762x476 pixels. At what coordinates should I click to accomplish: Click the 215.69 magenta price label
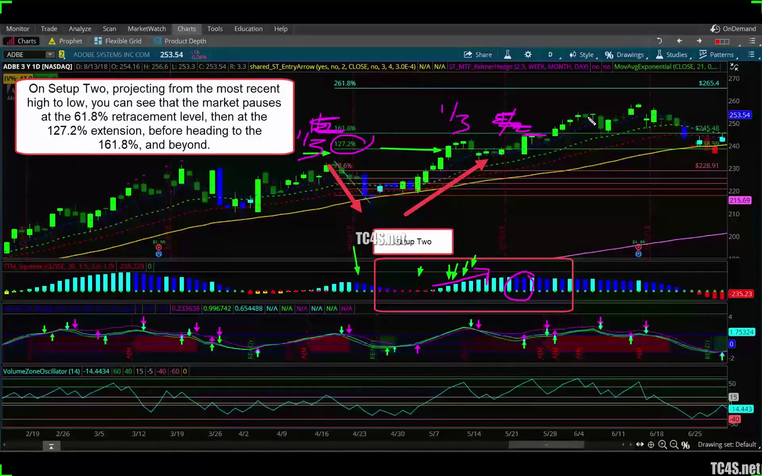(x=739, y=200)
